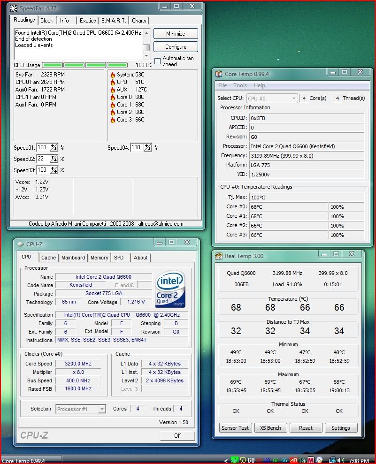This screenshot has width=376, height=464.
Task: Start the XS Bench in Real Temp
Action: [x=270, y=428]
